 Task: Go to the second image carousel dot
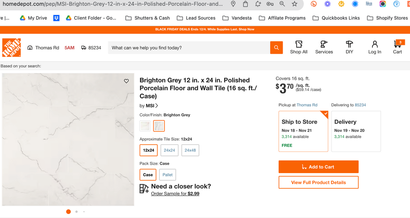coord(76,212)
